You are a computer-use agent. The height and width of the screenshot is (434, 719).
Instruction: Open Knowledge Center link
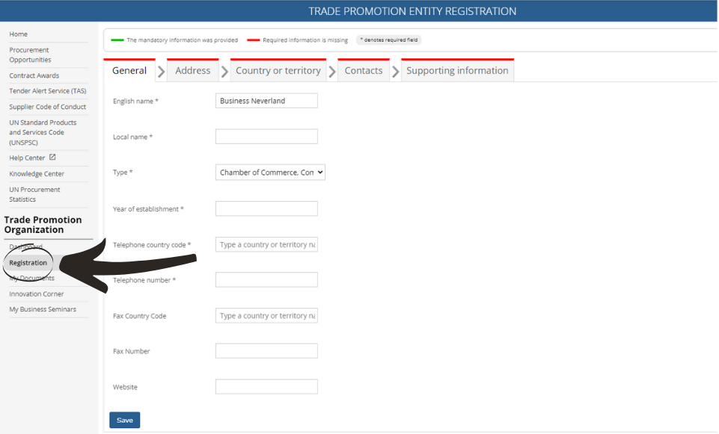tap(37, 174)
